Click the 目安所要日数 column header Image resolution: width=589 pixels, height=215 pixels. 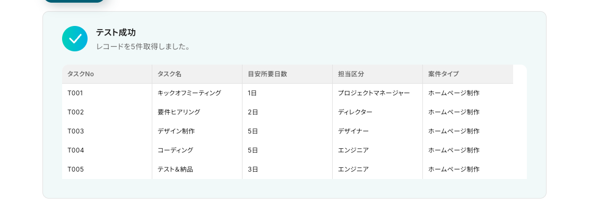click(267, 74)
